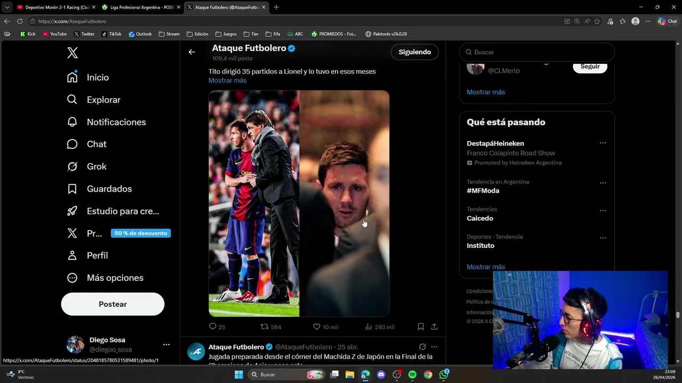Open the Kick bookmark
The width and height of the screenshot is (682, 383).
click(x=28, y=34)
